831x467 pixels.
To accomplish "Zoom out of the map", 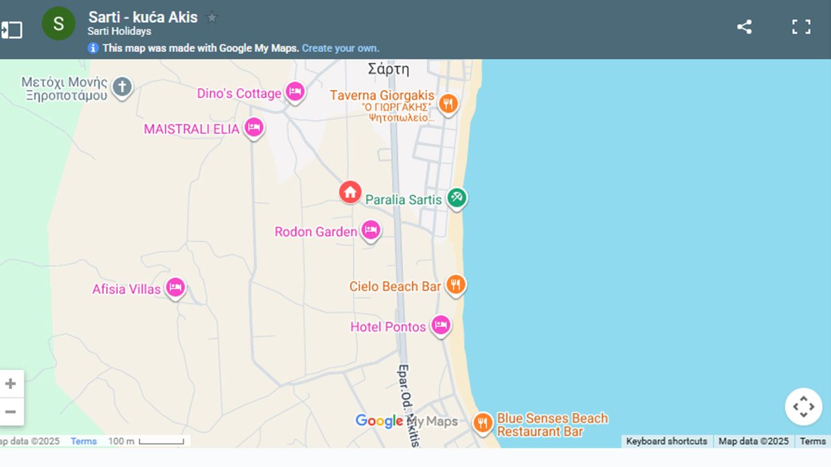I will [11, 412].
